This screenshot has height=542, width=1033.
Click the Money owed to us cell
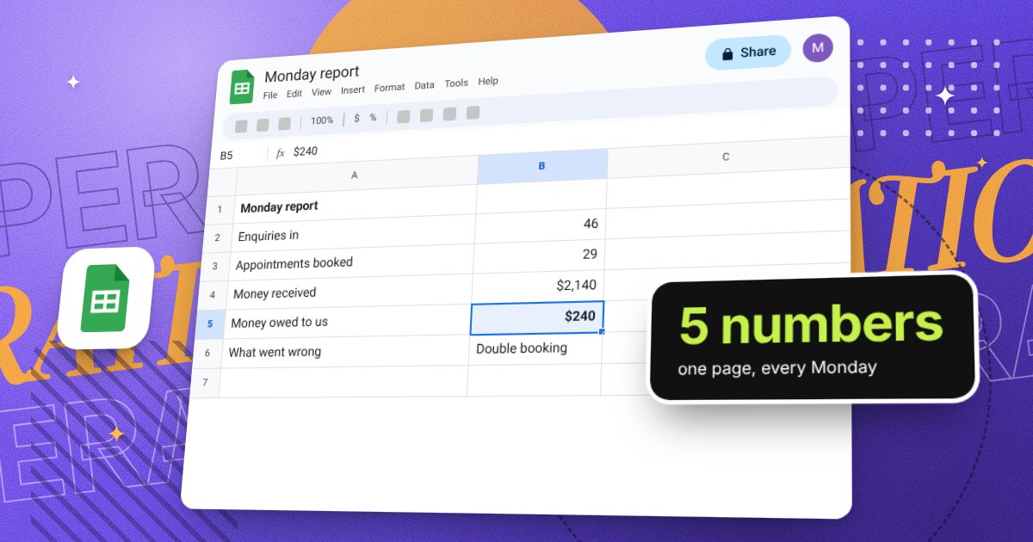[x=346, y=322]
